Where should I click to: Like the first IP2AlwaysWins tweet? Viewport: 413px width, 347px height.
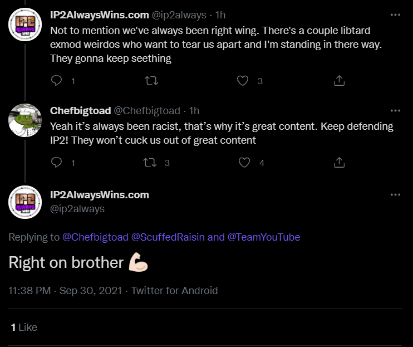[x=243, y=81]
